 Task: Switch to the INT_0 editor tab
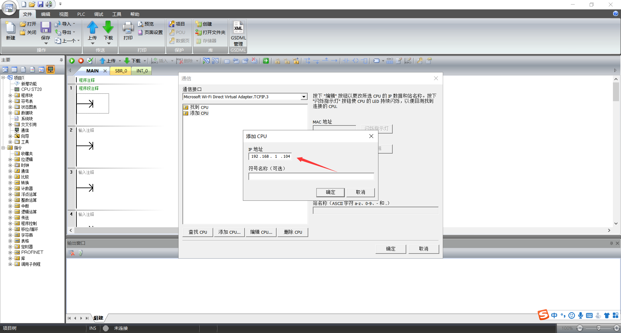click(x=142, y=71)
